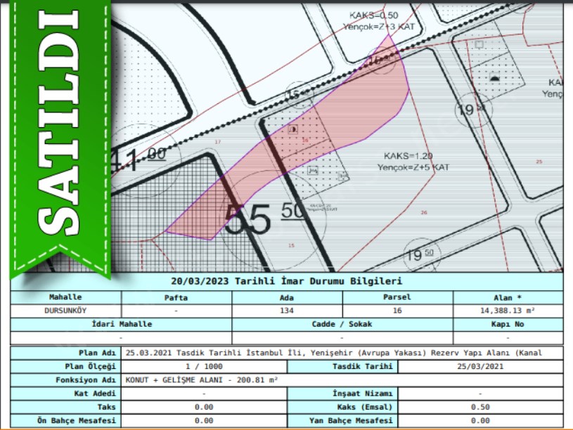Click the black semicircle symbol on the map
The height and width of the screenshot is (430, 573).
point(494,77)
